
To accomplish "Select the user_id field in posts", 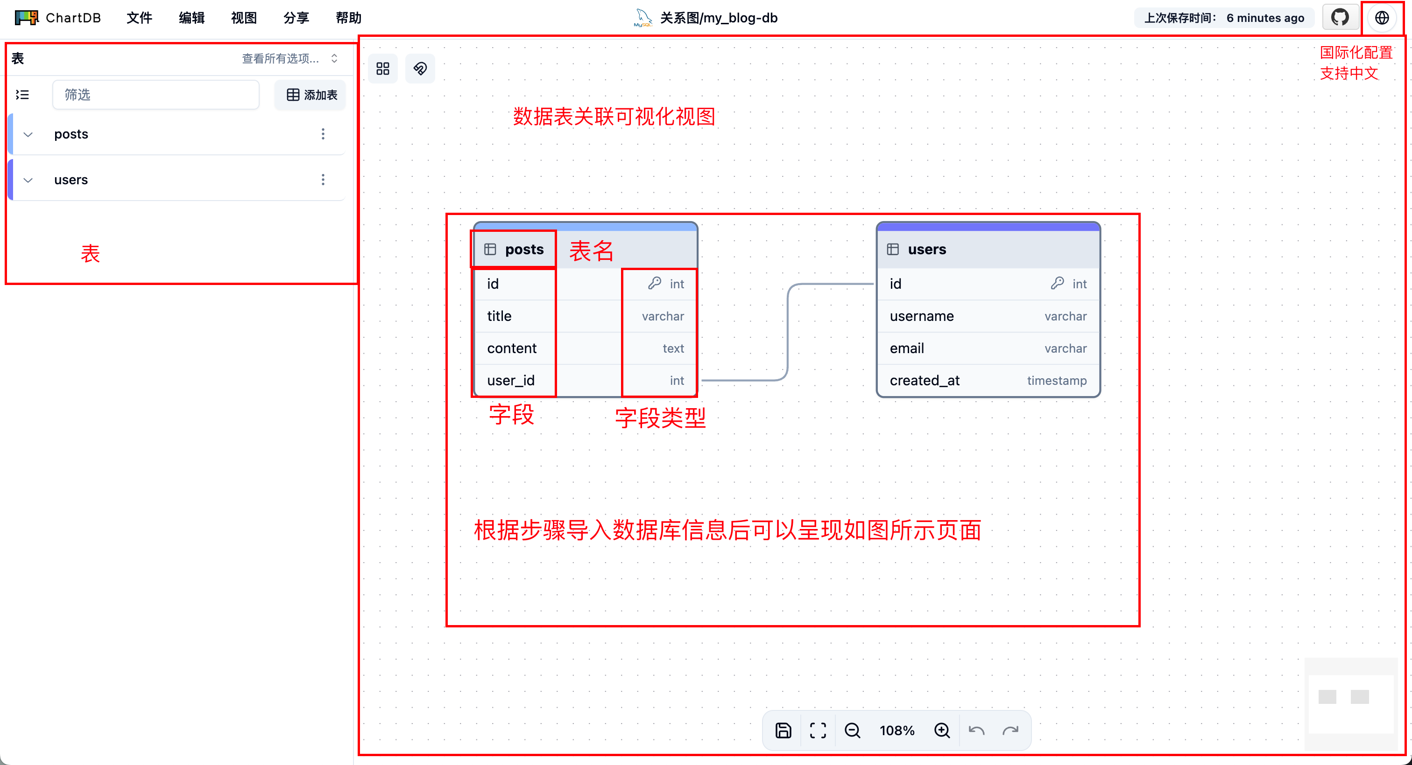I will pyautogui.click(x=586, y=381).
